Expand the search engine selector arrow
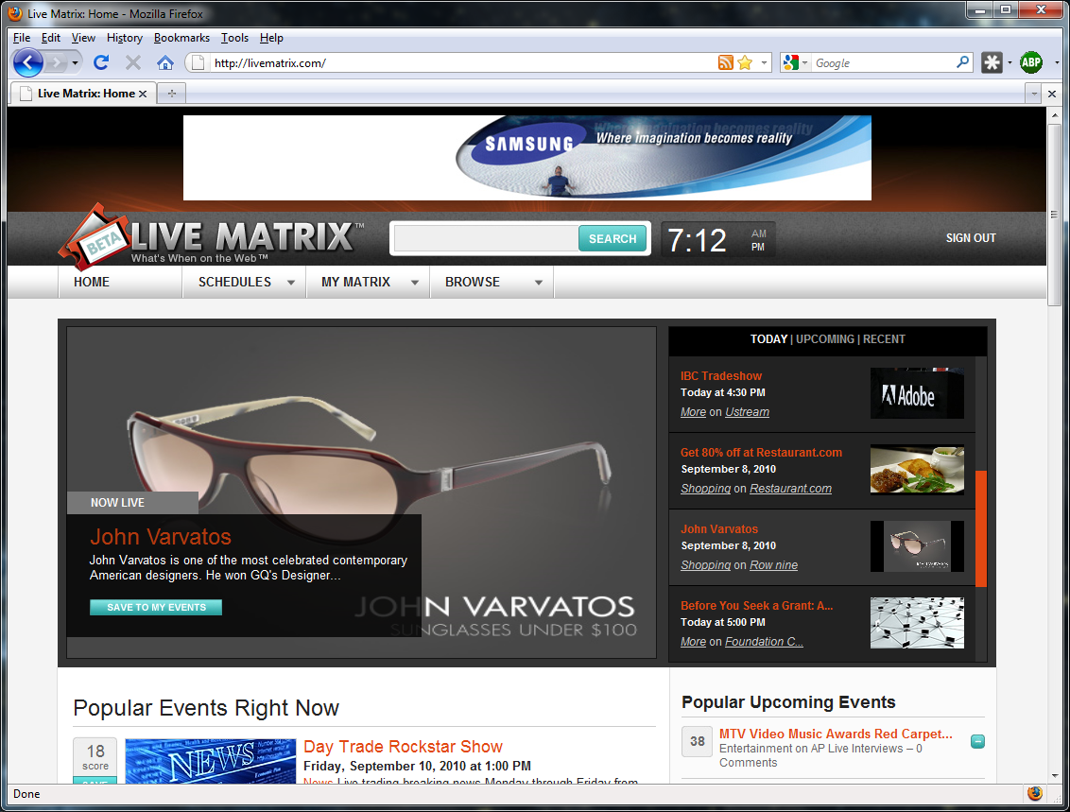Image resolution: width=1070 pixels, height=812 pixels. [804, 63]
